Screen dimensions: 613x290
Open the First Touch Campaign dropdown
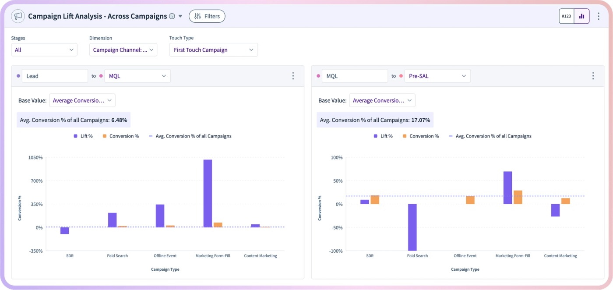(214, 50)
